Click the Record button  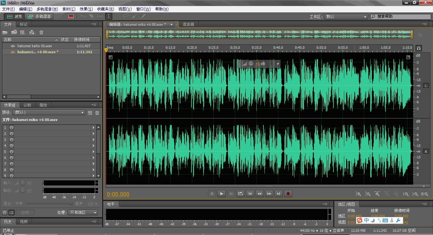click(288, 194)
